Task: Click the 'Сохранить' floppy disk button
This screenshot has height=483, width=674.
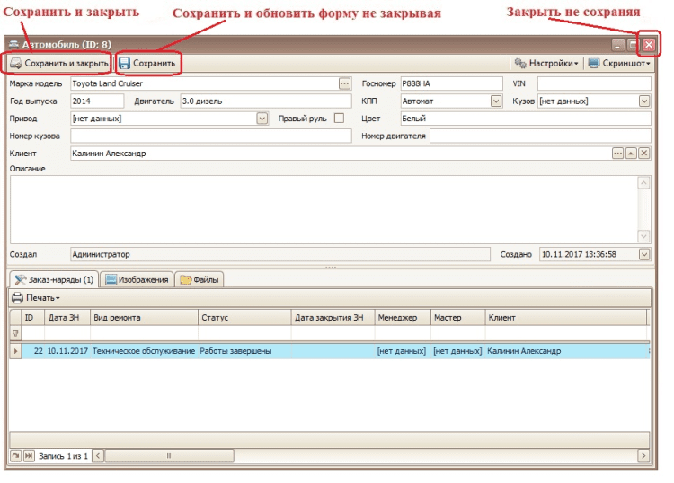Action: tap(147, 64)
